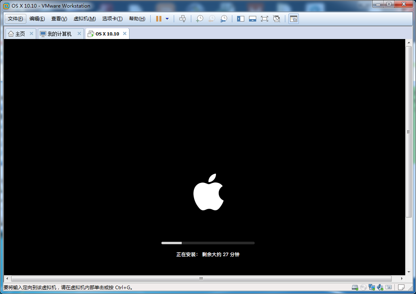Revert the virtual machine to its snapshot

[x=212, y=19]
